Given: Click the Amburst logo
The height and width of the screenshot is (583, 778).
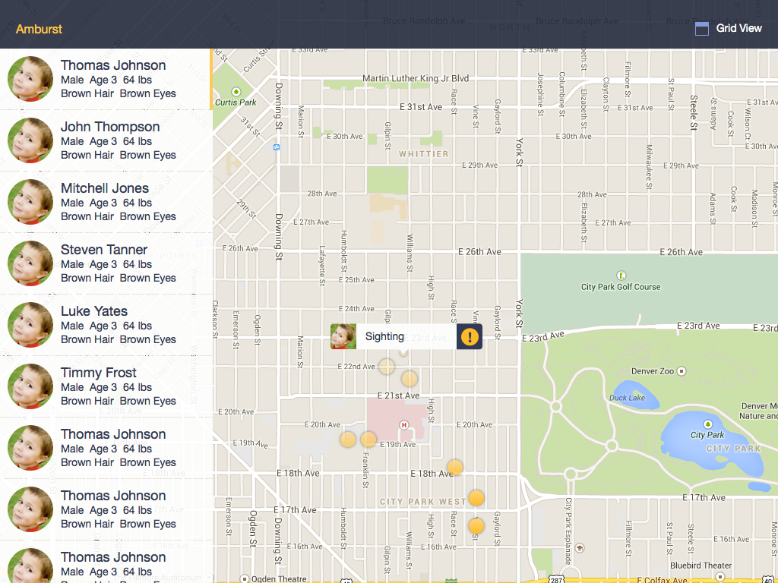Looking at the screenshot, I should pyautogui.click(x=39, y=29).
